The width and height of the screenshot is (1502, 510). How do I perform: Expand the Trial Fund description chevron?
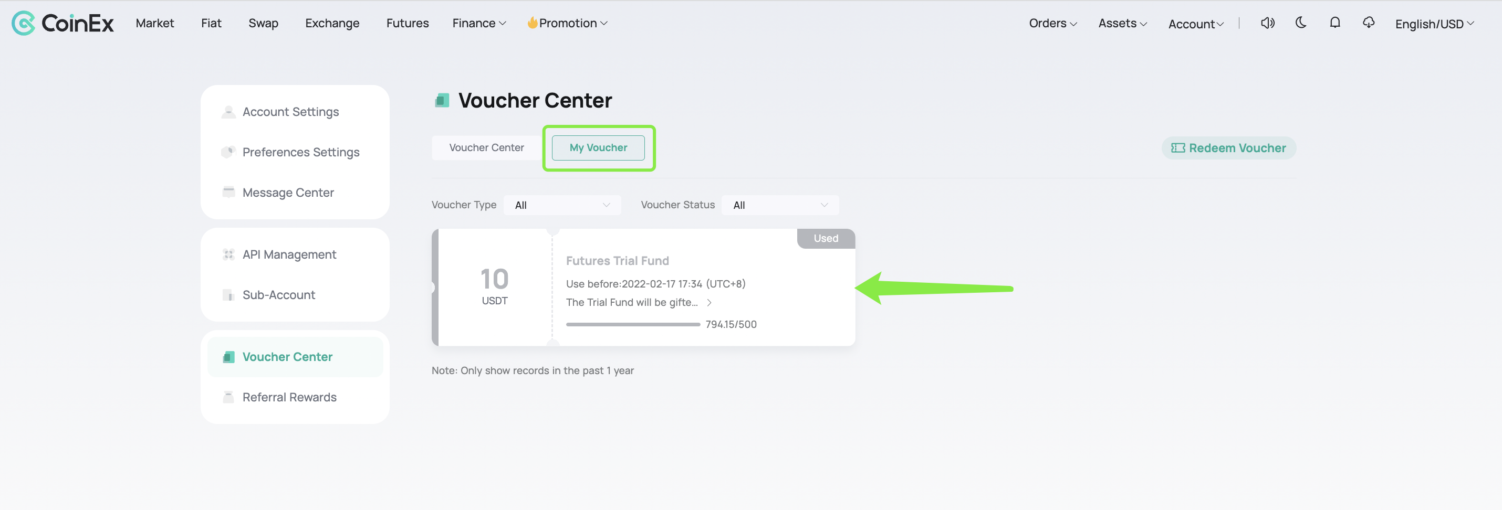pyautogui.click(x=709, y=303)
